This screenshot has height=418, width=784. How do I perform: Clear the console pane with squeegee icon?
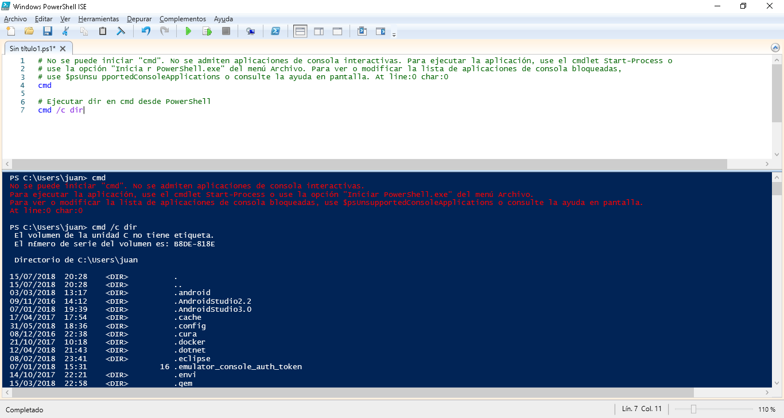(121, 31)
